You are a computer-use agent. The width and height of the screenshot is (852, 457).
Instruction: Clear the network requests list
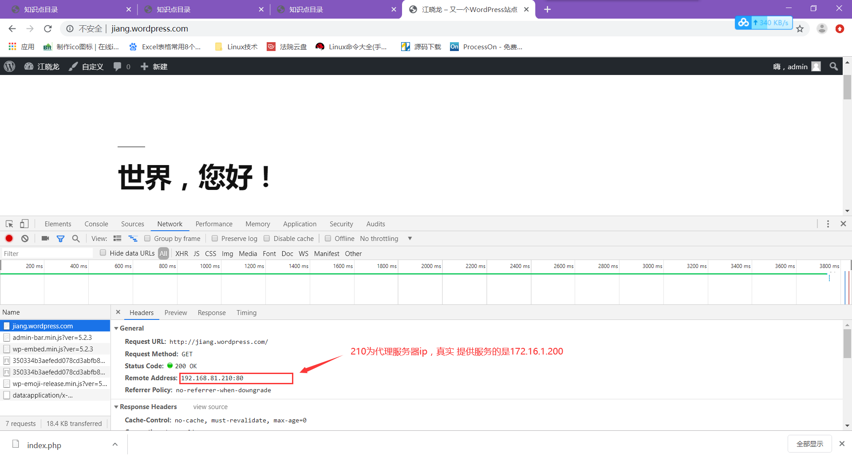25,238
